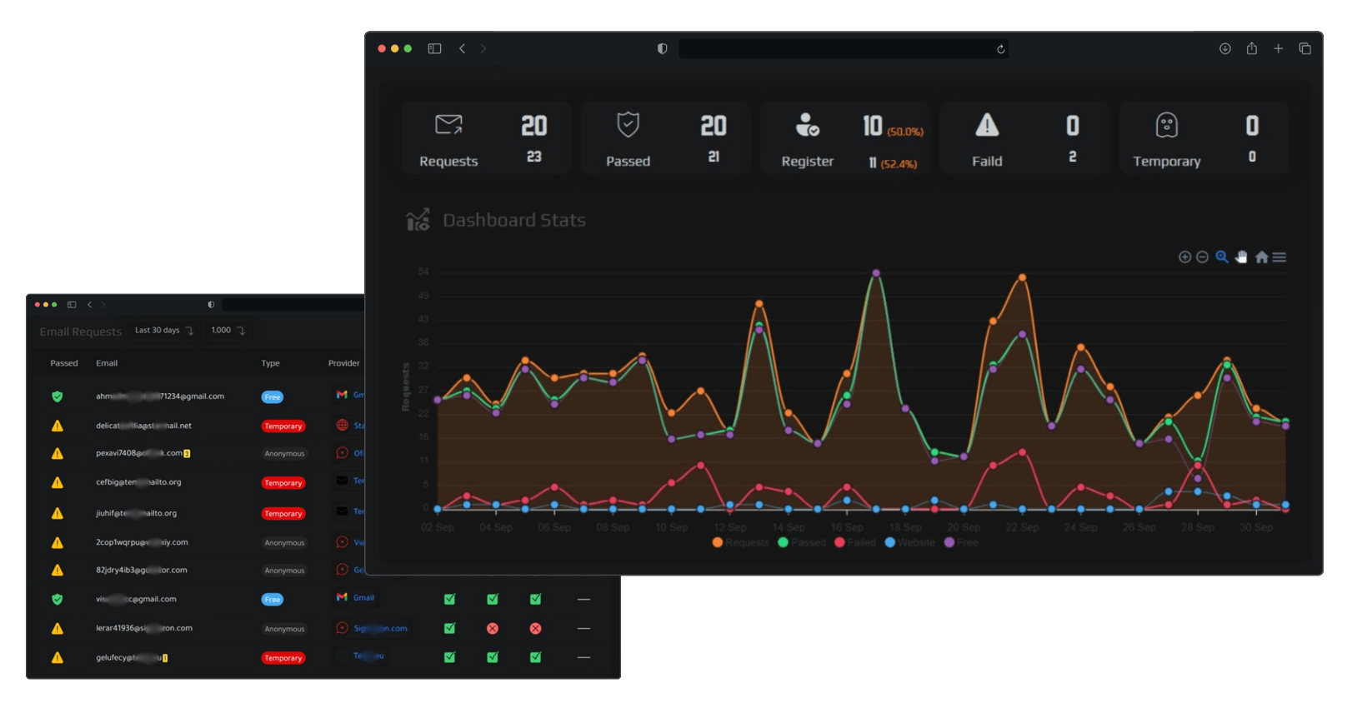Click the green shield in ahm...71234@gmail.com row
This screenshot has width=1352, height=708.
click(58, 396)
